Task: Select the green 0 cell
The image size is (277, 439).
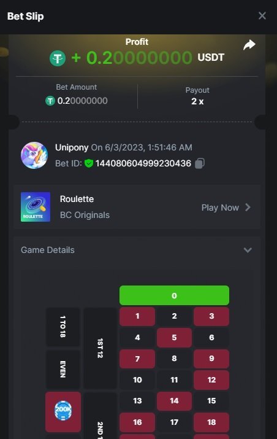Action: coord(174,295)
